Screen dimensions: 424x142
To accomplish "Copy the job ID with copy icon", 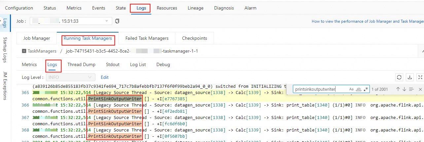I will pos(117,21).
